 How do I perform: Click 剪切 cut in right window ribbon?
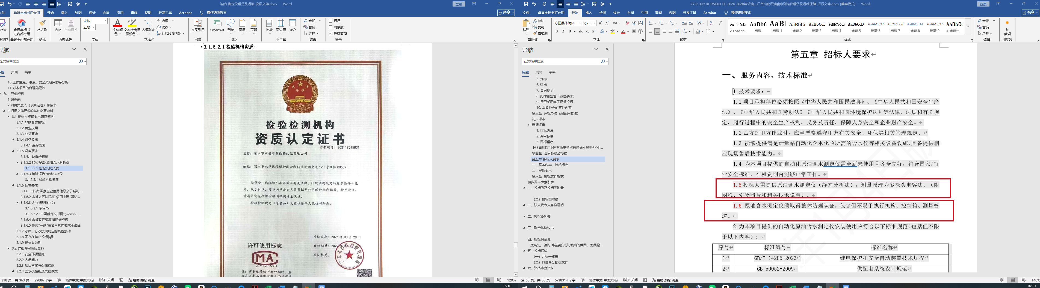(x=539, y=21)
